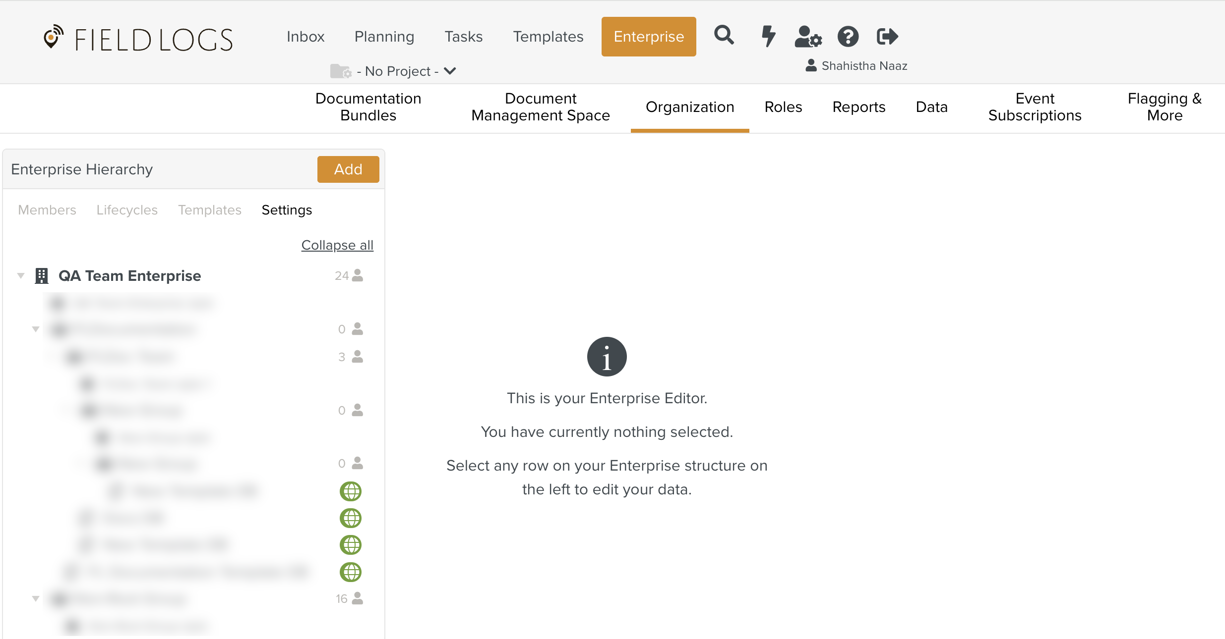Screen dimensions: 1225x639
Task: Open the search tool
Action: pyautogui.click(x=724, y=36)
